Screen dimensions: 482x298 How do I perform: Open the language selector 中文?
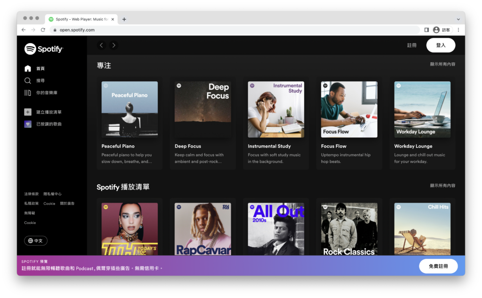tap(36, 241)
